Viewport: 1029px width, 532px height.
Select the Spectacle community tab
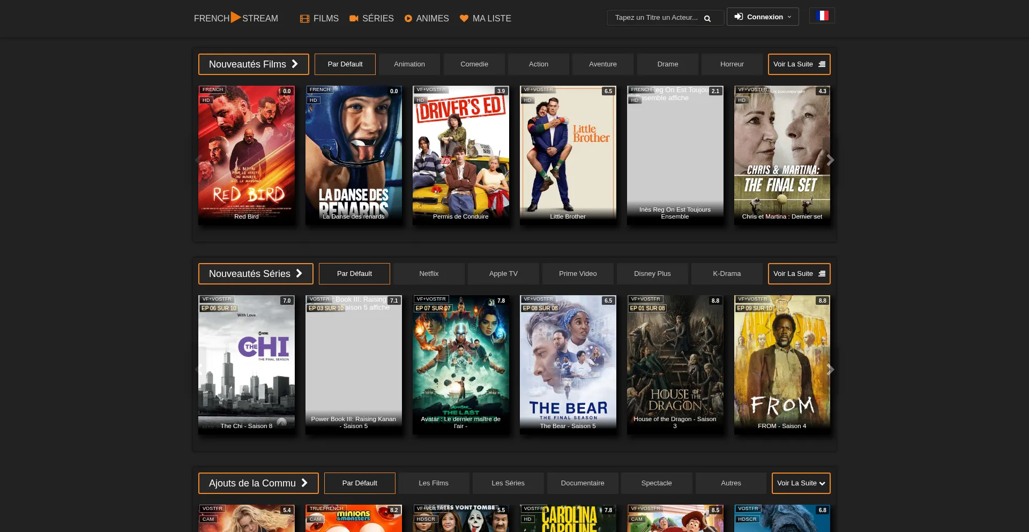point(657,483)
